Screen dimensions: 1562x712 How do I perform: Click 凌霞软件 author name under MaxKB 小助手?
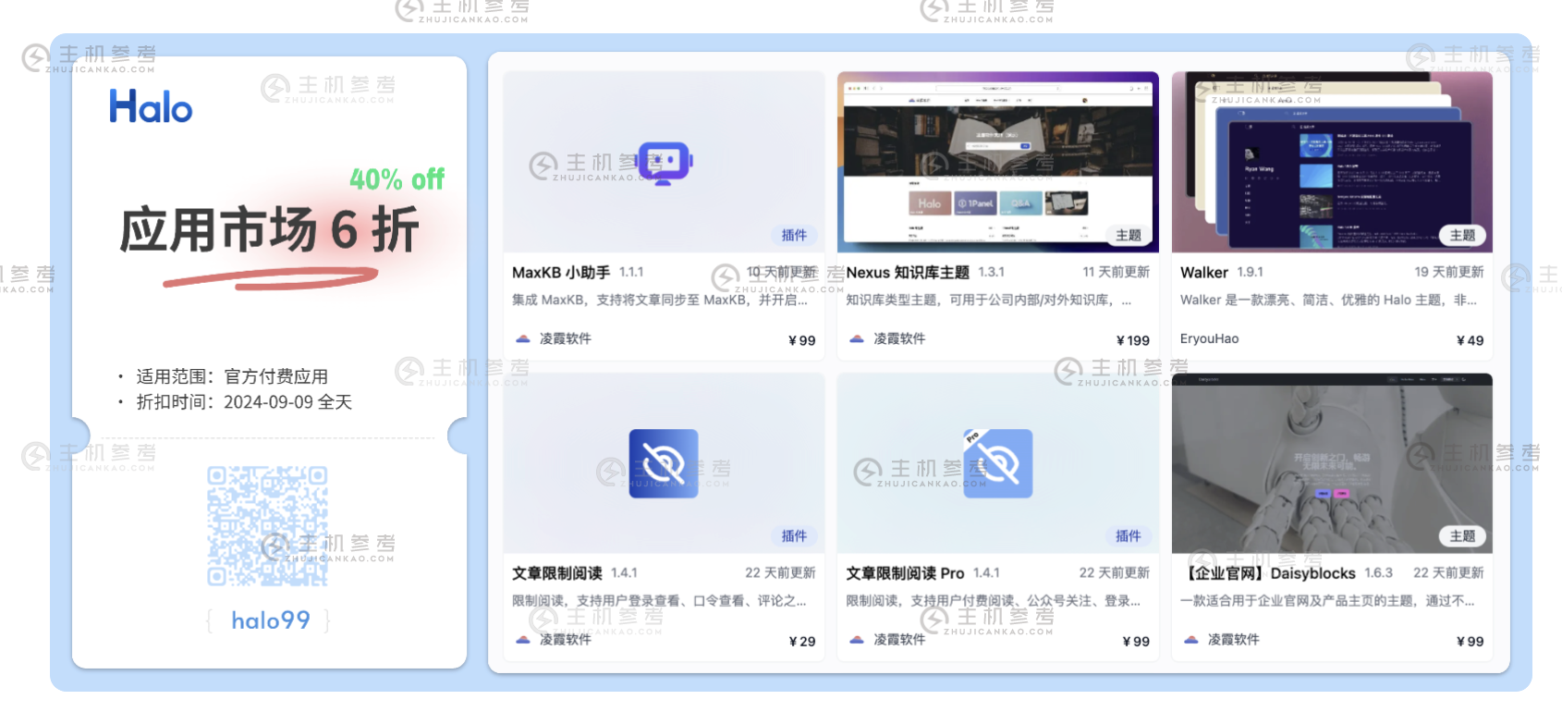click(566, 338)
